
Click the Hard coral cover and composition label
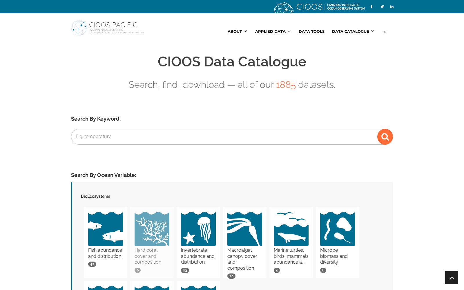coord(148,256)
